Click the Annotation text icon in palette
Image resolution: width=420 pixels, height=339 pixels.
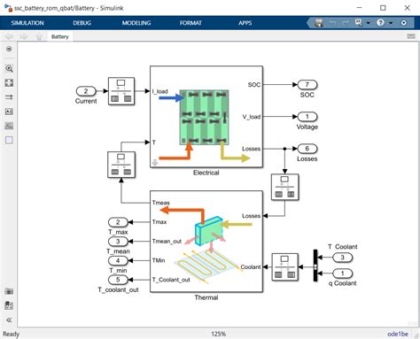pyautogui.click(x=9, y=112)
